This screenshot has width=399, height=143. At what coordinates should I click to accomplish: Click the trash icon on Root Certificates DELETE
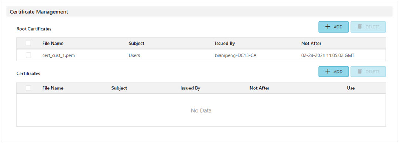(x=359, y=27)
